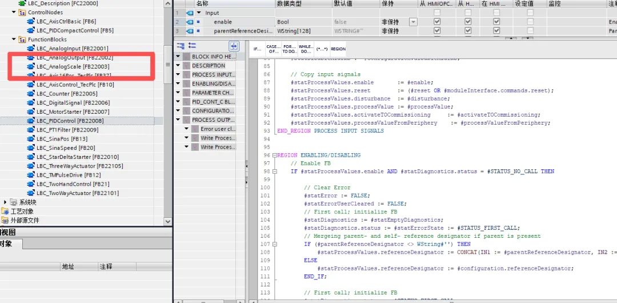Viewport: 617px width, 303px height.
Task: Click the 工艺对象 folder icon
Action: click(5, 212)
